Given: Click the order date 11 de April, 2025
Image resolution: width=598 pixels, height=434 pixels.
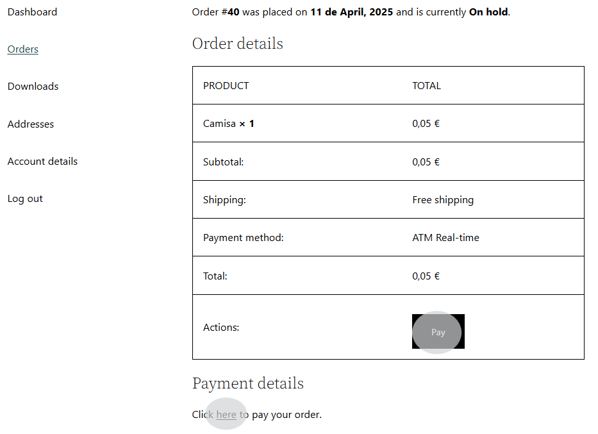Looking at the screenshot, I should [351, 12].
